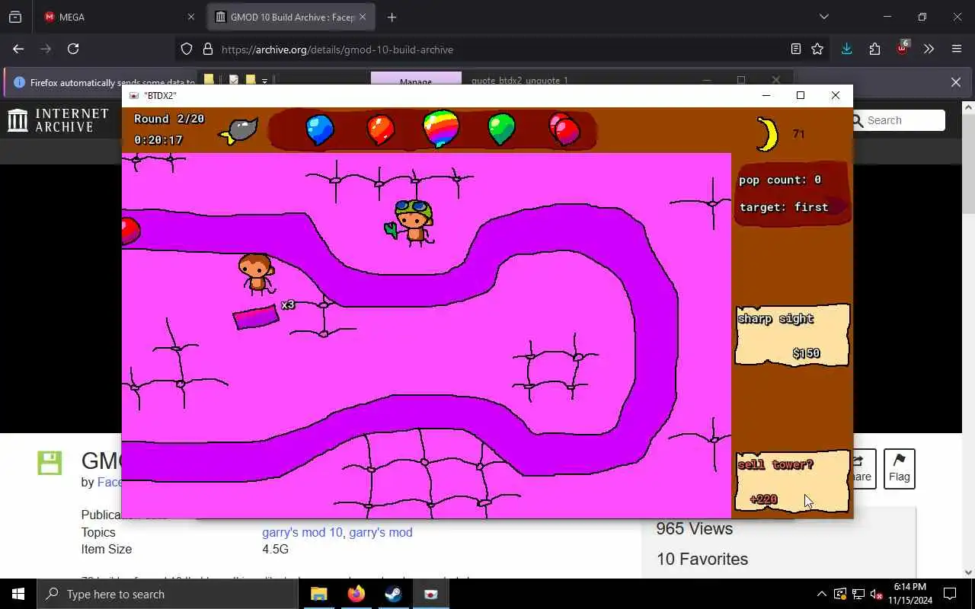This screenshot has width=975, height=609.
Task: Open the Windows notification center
Action: pos(950,594)
